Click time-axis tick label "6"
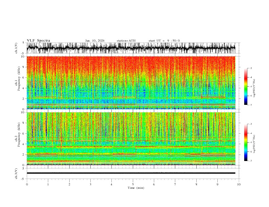Viewport: 269px width, 207px height. coord(154,184)
